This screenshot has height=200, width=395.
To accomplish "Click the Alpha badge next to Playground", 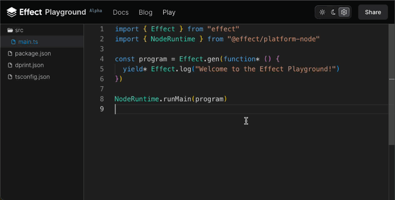I will 96,10.
